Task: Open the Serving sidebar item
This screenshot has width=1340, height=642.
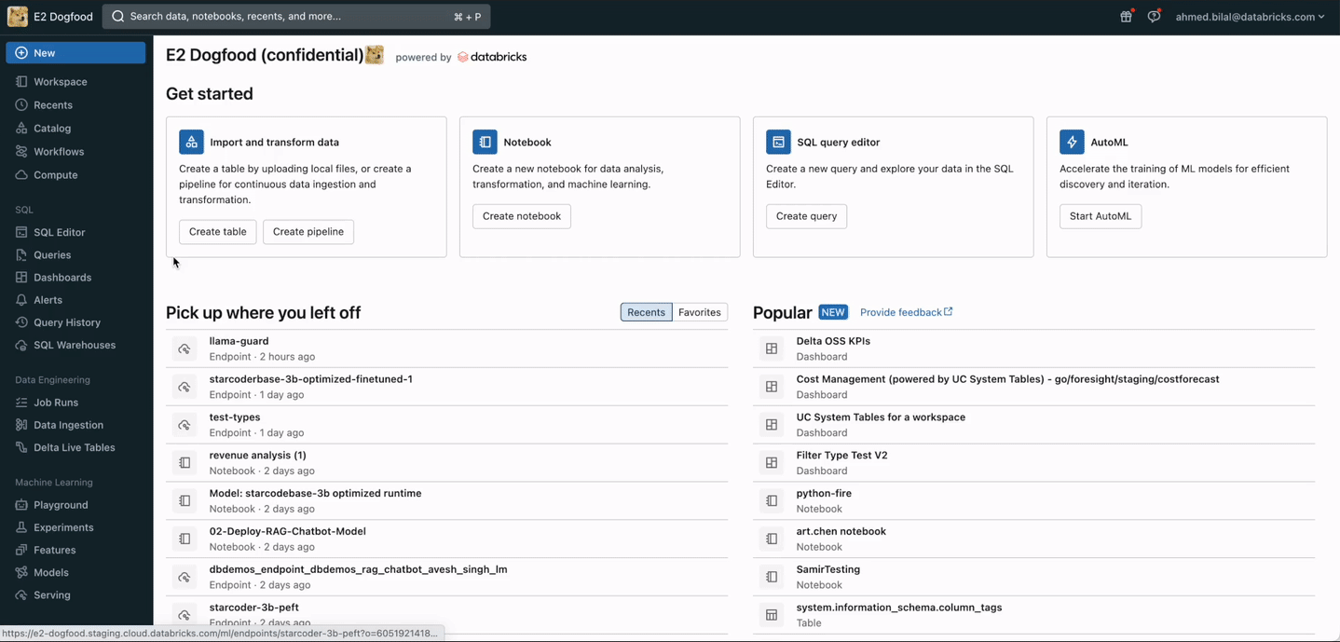Action: [52, 594]
